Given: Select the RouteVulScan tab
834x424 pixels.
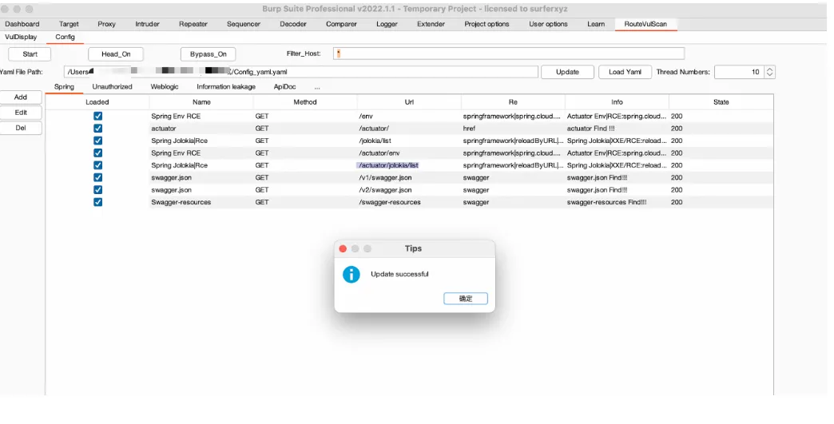Looking at the screenshot, I should [x=645, y=24].
